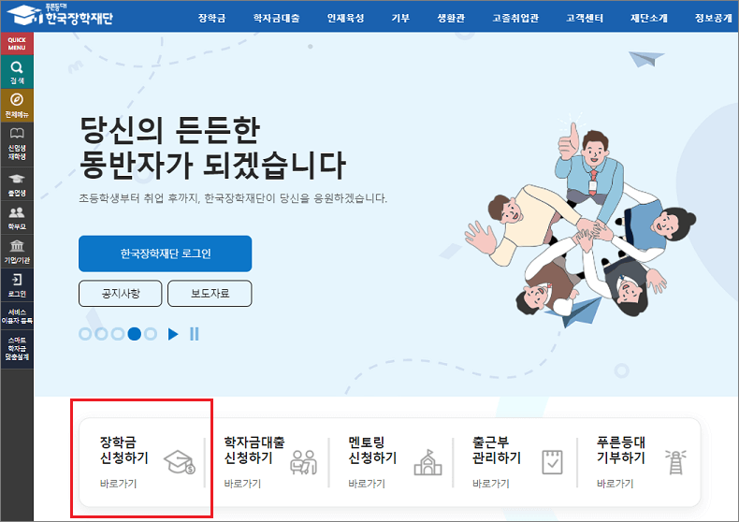739x522 pixels.
Task: Select 졸업생 graduation cap sidebar icon
Action: [17, 184]
